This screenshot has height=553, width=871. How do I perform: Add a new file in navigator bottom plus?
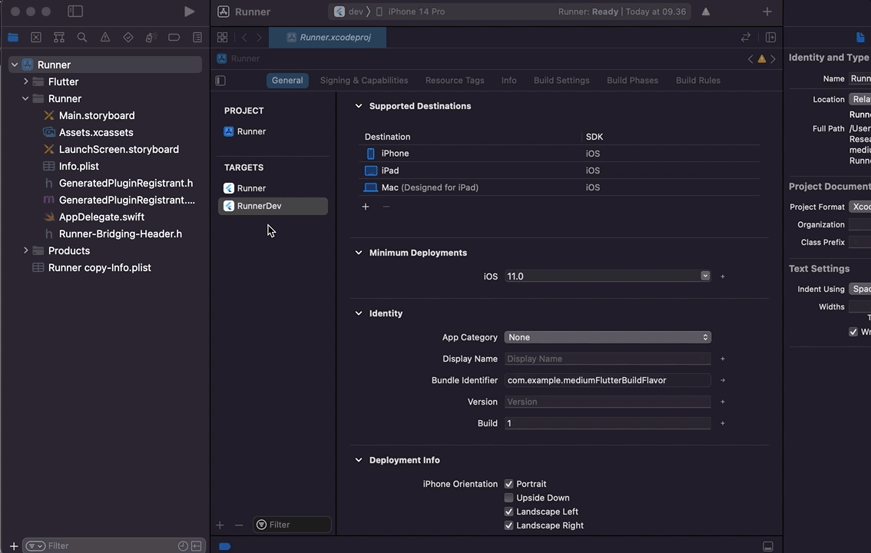tap(14, 546)
